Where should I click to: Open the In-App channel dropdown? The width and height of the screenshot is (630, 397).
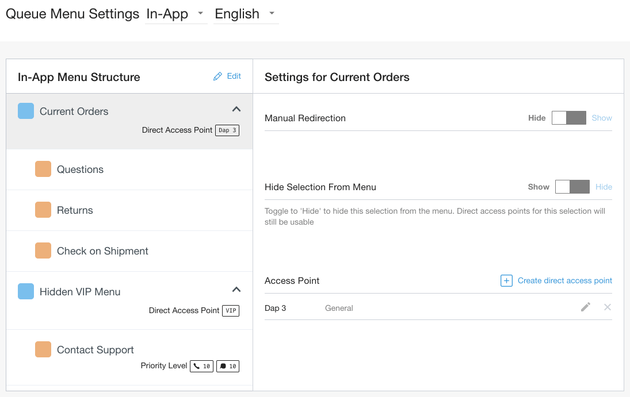point(175,14)
